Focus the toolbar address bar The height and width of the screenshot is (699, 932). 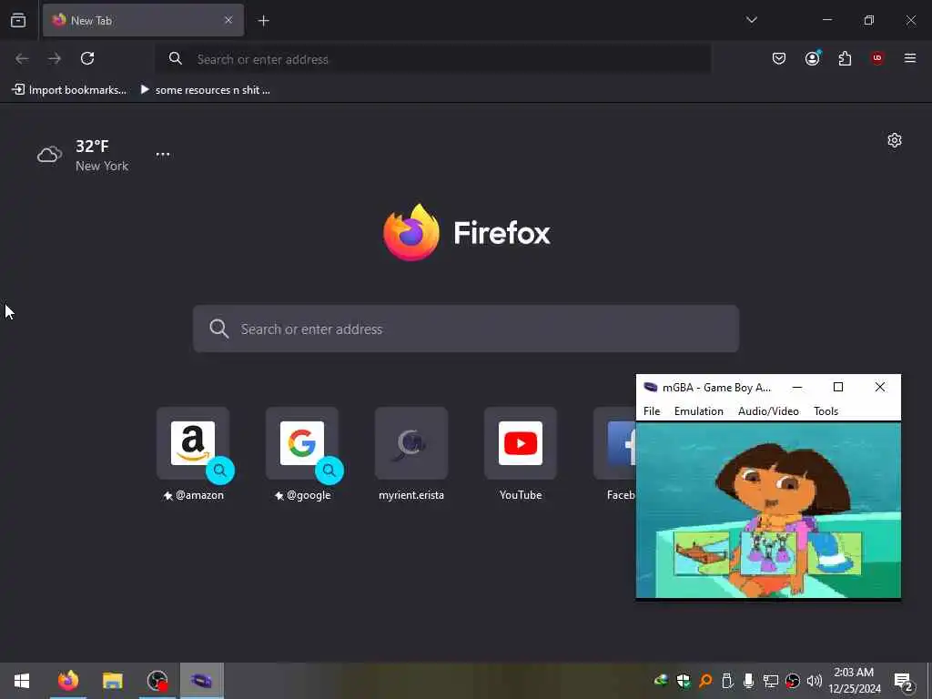(x=432, y=59)
